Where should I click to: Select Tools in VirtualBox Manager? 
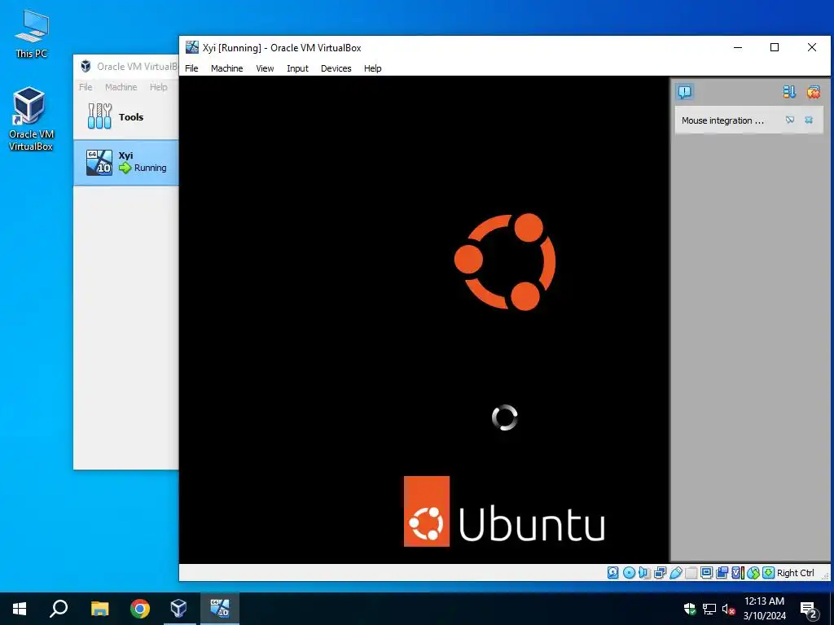point(126,117)
